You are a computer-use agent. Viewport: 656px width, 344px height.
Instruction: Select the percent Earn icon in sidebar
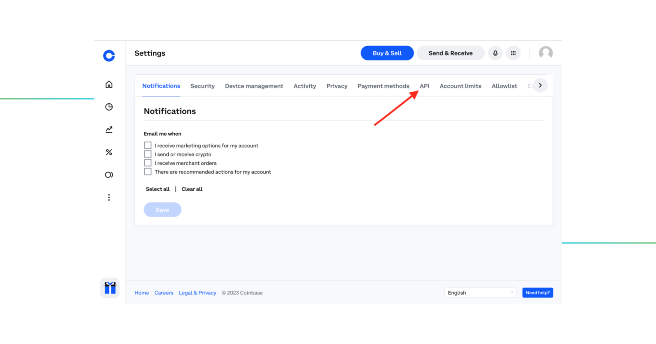109,152
